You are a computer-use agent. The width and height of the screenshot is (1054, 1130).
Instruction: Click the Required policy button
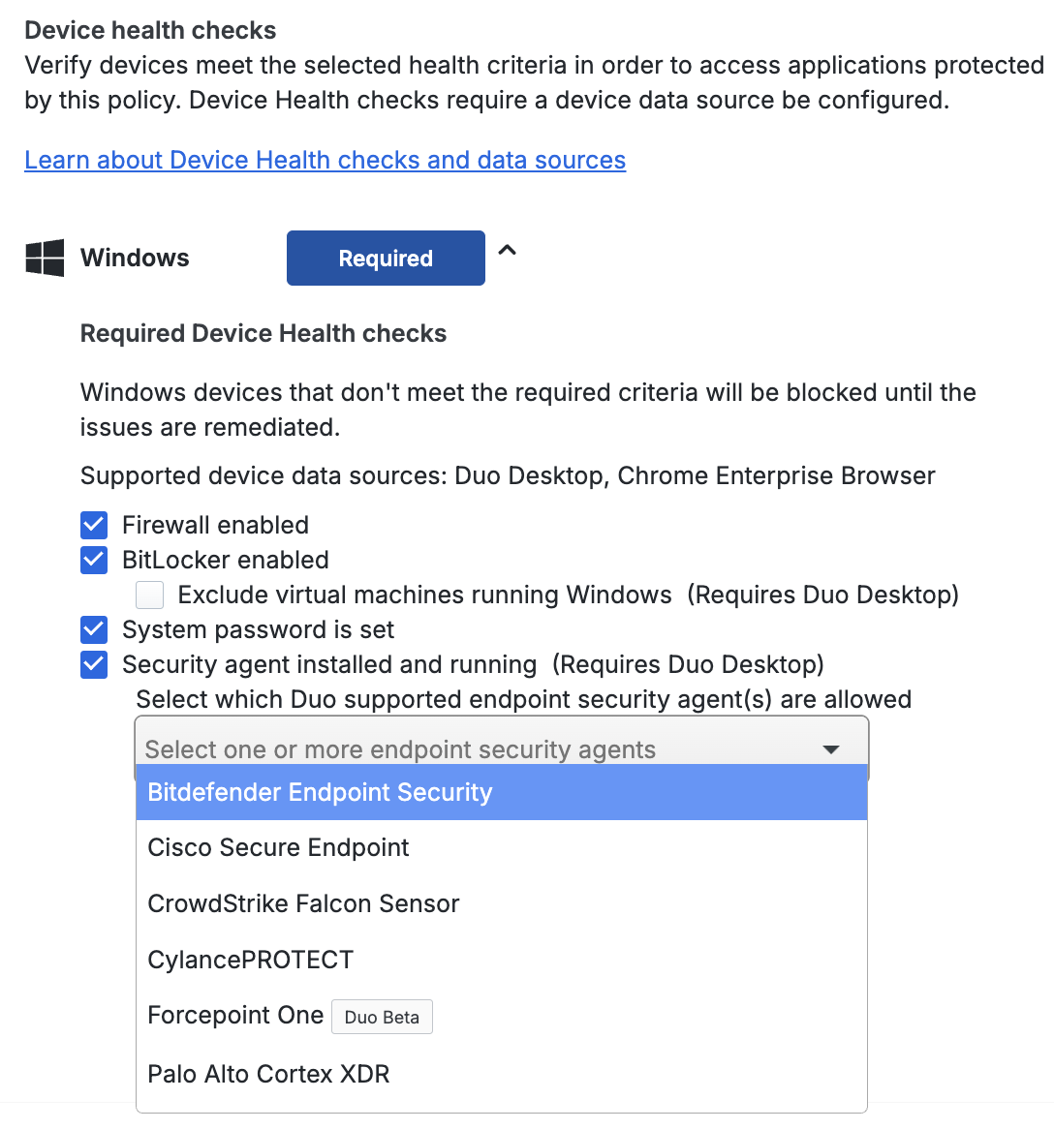385,258
